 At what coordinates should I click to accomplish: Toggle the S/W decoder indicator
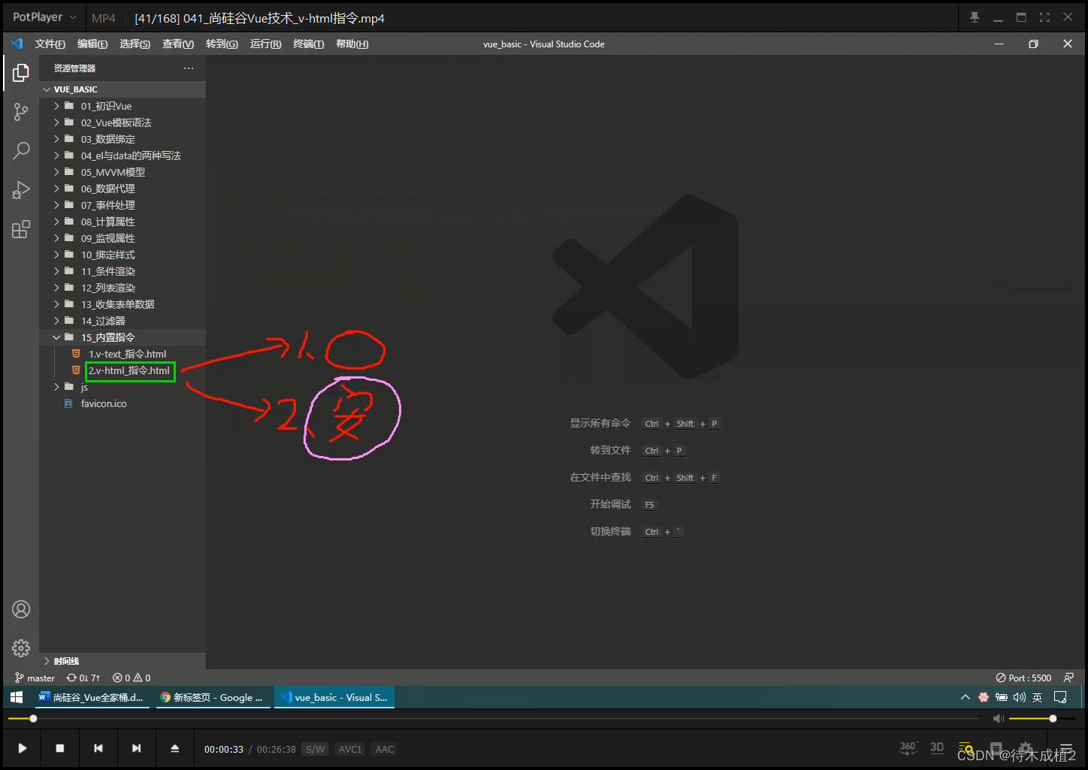[316, 749]
